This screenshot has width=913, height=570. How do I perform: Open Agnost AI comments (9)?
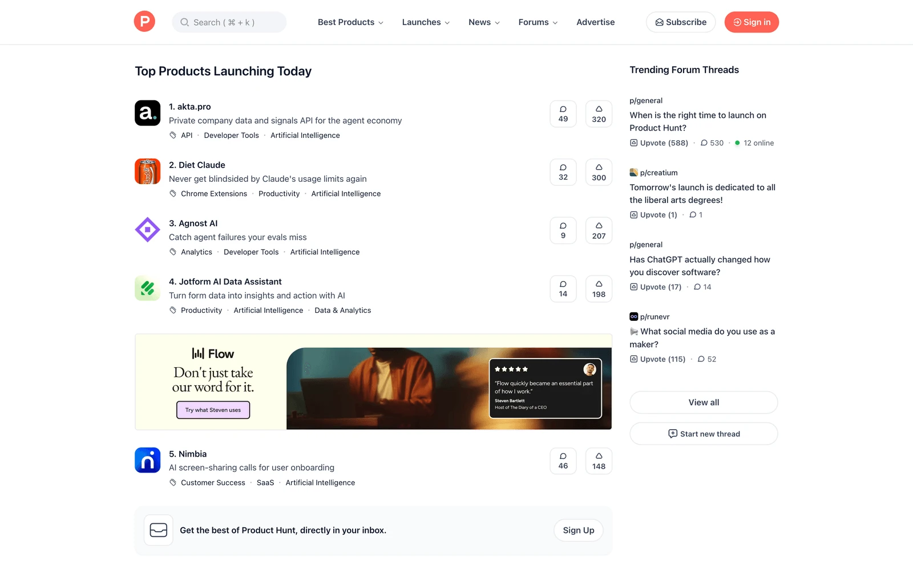coord(563,230)
